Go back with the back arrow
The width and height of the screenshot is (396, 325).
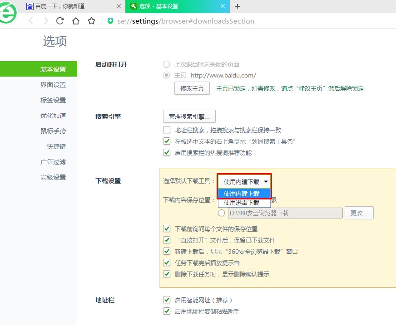coord(31,21)
